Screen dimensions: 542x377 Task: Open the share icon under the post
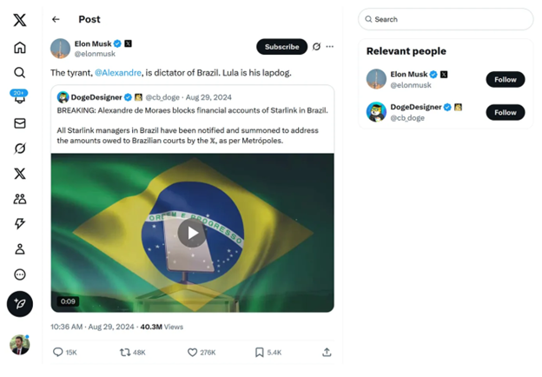327,352
